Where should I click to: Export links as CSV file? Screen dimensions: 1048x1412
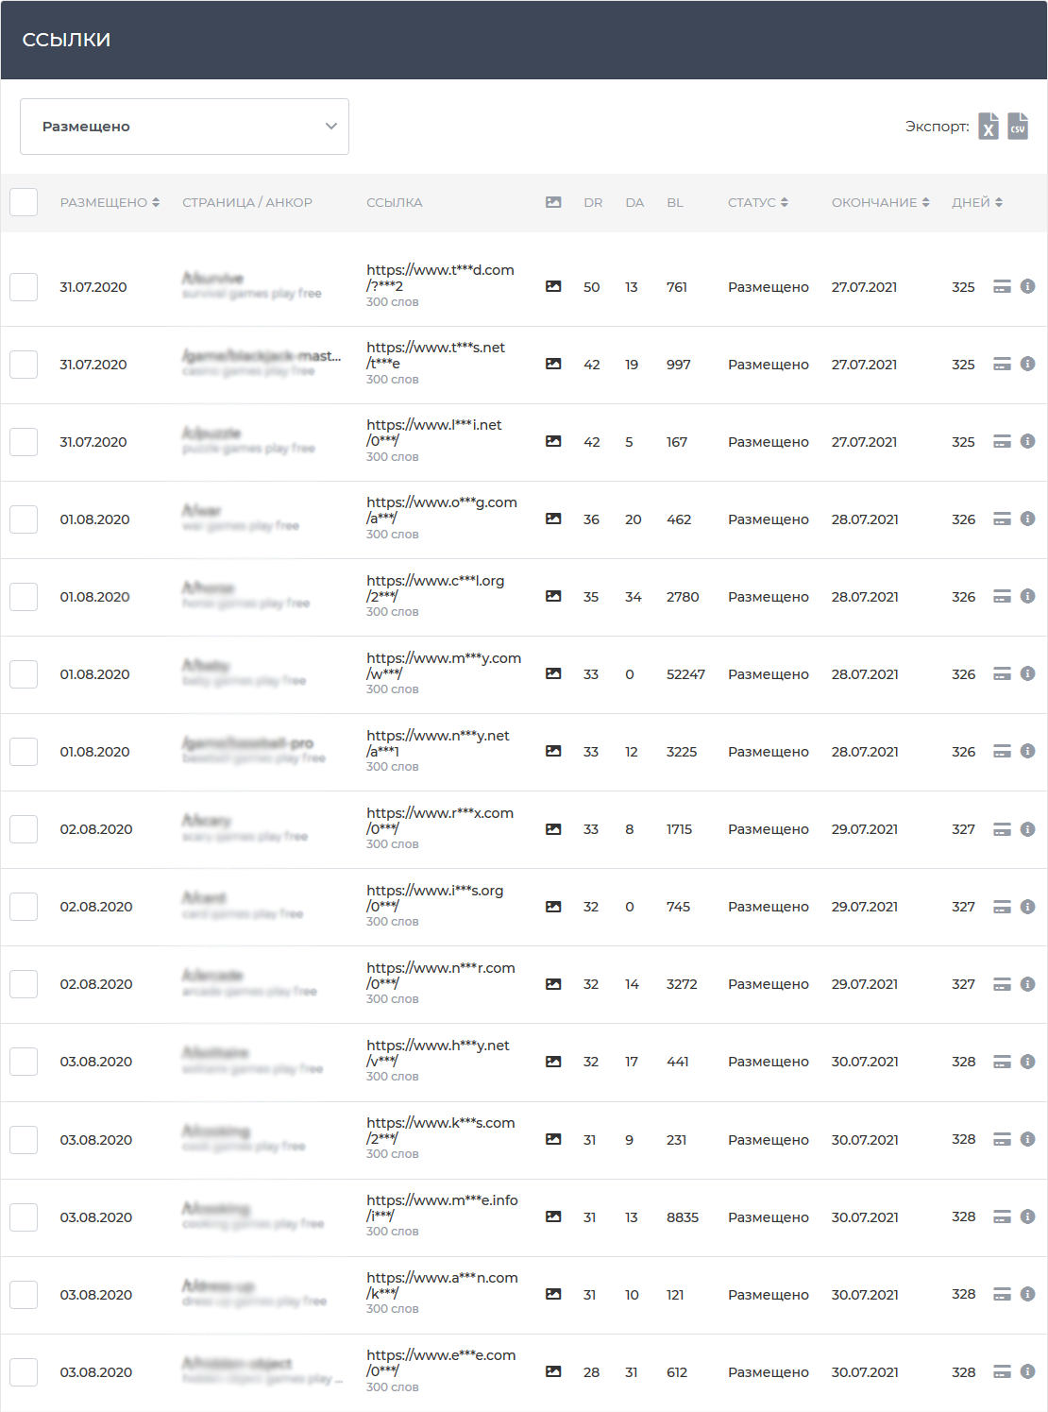pos(1018,127)
